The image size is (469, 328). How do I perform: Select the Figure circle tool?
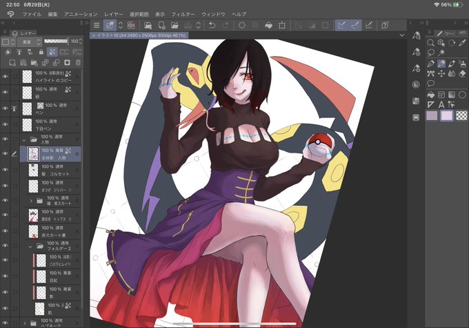click(x=462, y=95)
